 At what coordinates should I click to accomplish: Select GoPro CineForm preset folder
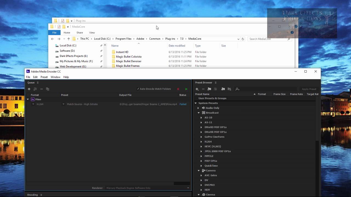214,137
